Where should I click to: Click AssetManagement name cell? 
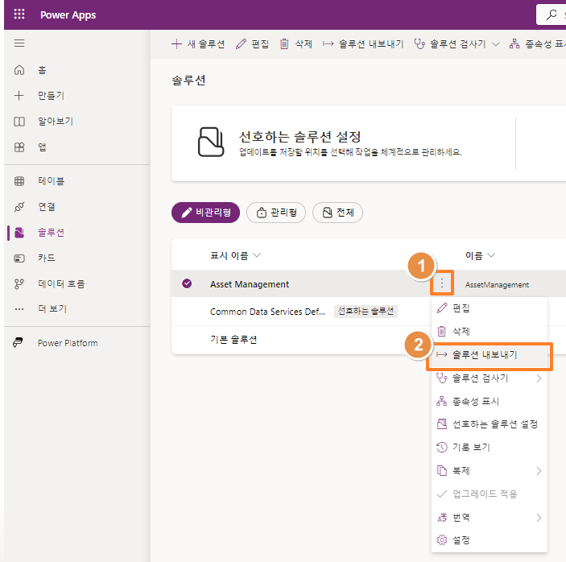click(x=497, y=285)
